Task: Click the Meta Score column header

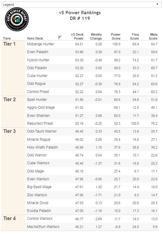Action: coord(153,37)
